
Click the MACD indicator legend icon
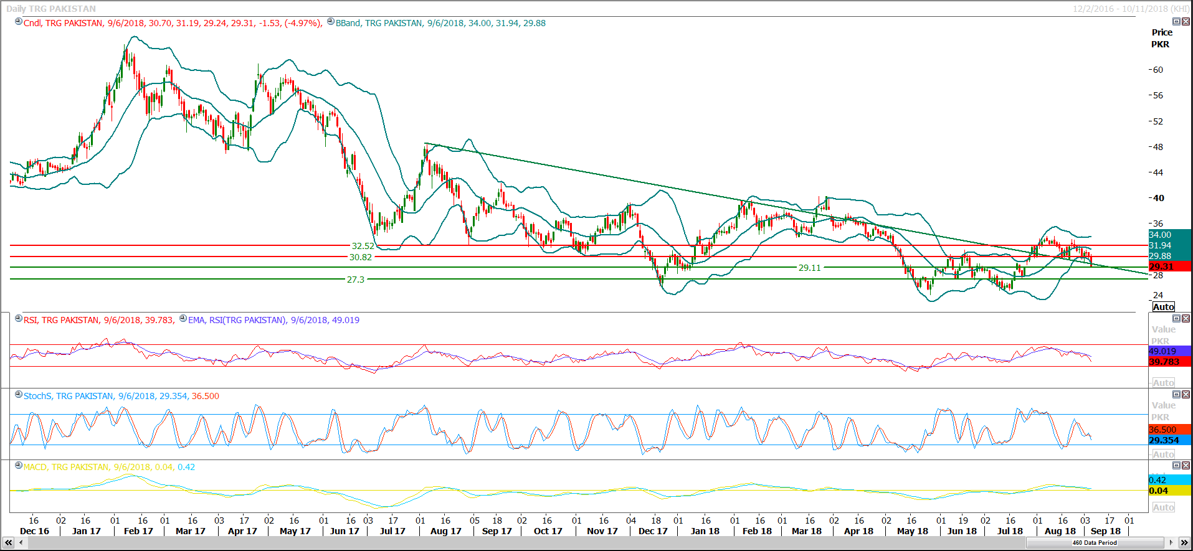pos(19,466)
